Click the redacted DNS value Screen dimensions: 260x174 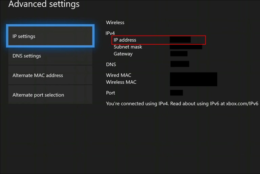point(180,64)
